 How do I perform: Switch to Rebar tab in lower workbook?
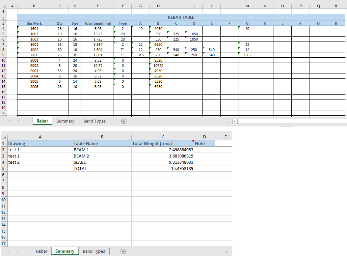41,251
